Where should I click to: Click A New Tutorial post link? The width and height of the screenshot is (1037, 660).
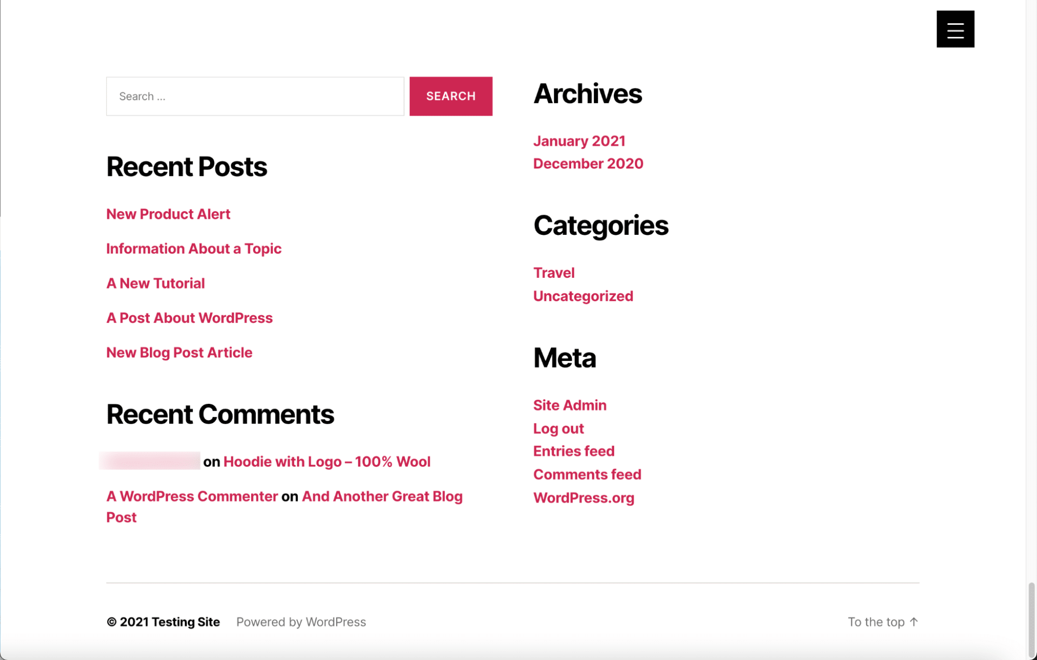pos(155,283)
